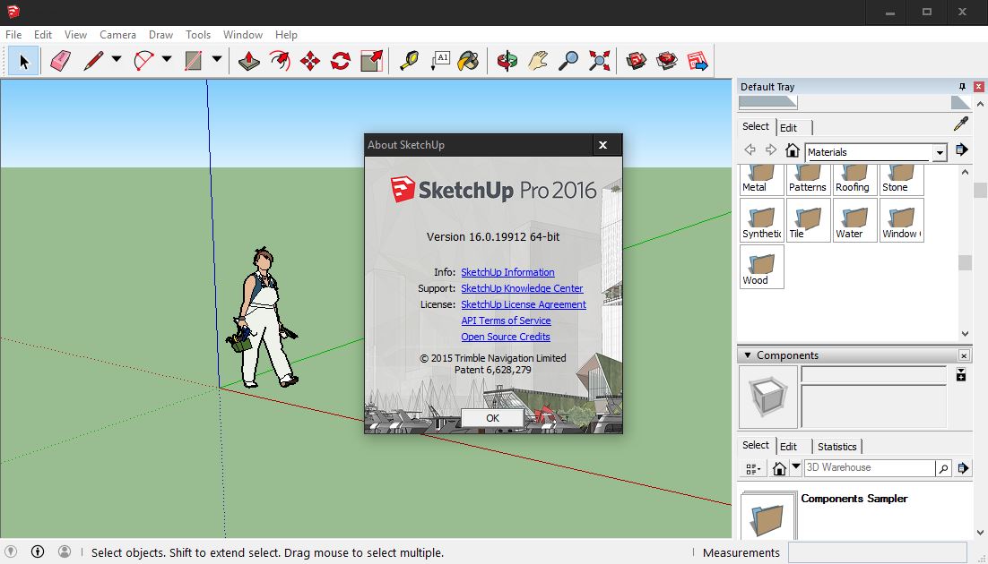This screenshot has height=564, width=988.
Task: Activate the Push/Pull tool
Action: (249, 61)
